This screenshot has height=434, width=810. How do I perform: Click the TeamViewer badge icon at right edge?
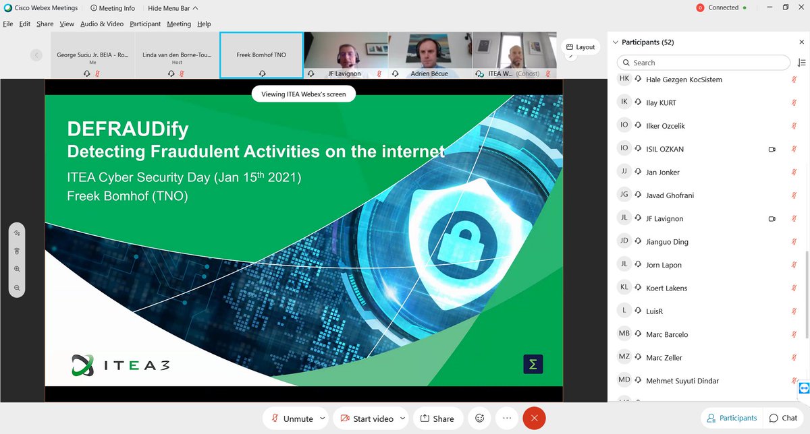(x=803, y=389)
